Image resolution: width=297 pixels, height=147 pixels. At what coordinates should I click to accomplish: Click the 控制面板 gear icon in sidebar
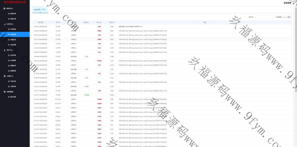(4, 92)
